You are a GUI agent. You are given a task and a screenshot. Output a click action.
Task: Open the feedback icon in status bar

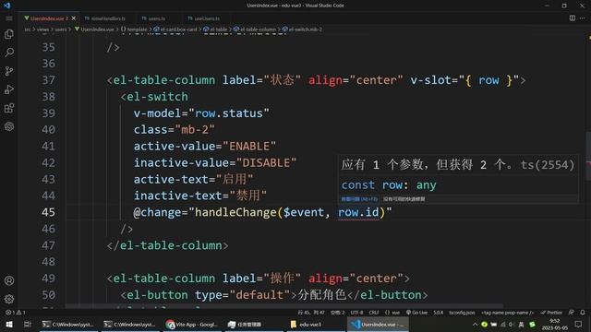(x=571, y=313)
